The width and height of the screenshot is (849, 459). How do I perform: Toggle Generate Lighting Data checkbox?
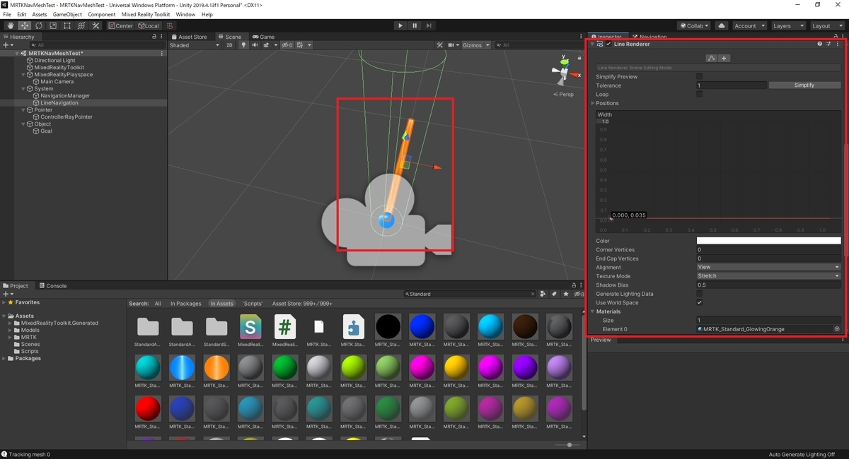(700, 294)
